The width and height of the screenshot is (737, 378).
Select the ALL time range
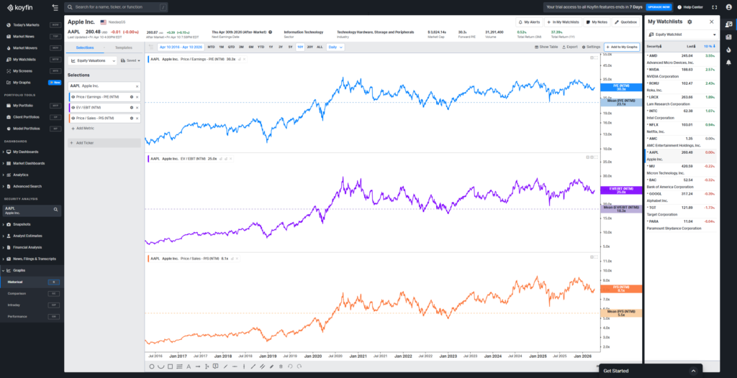click(320, 47)
